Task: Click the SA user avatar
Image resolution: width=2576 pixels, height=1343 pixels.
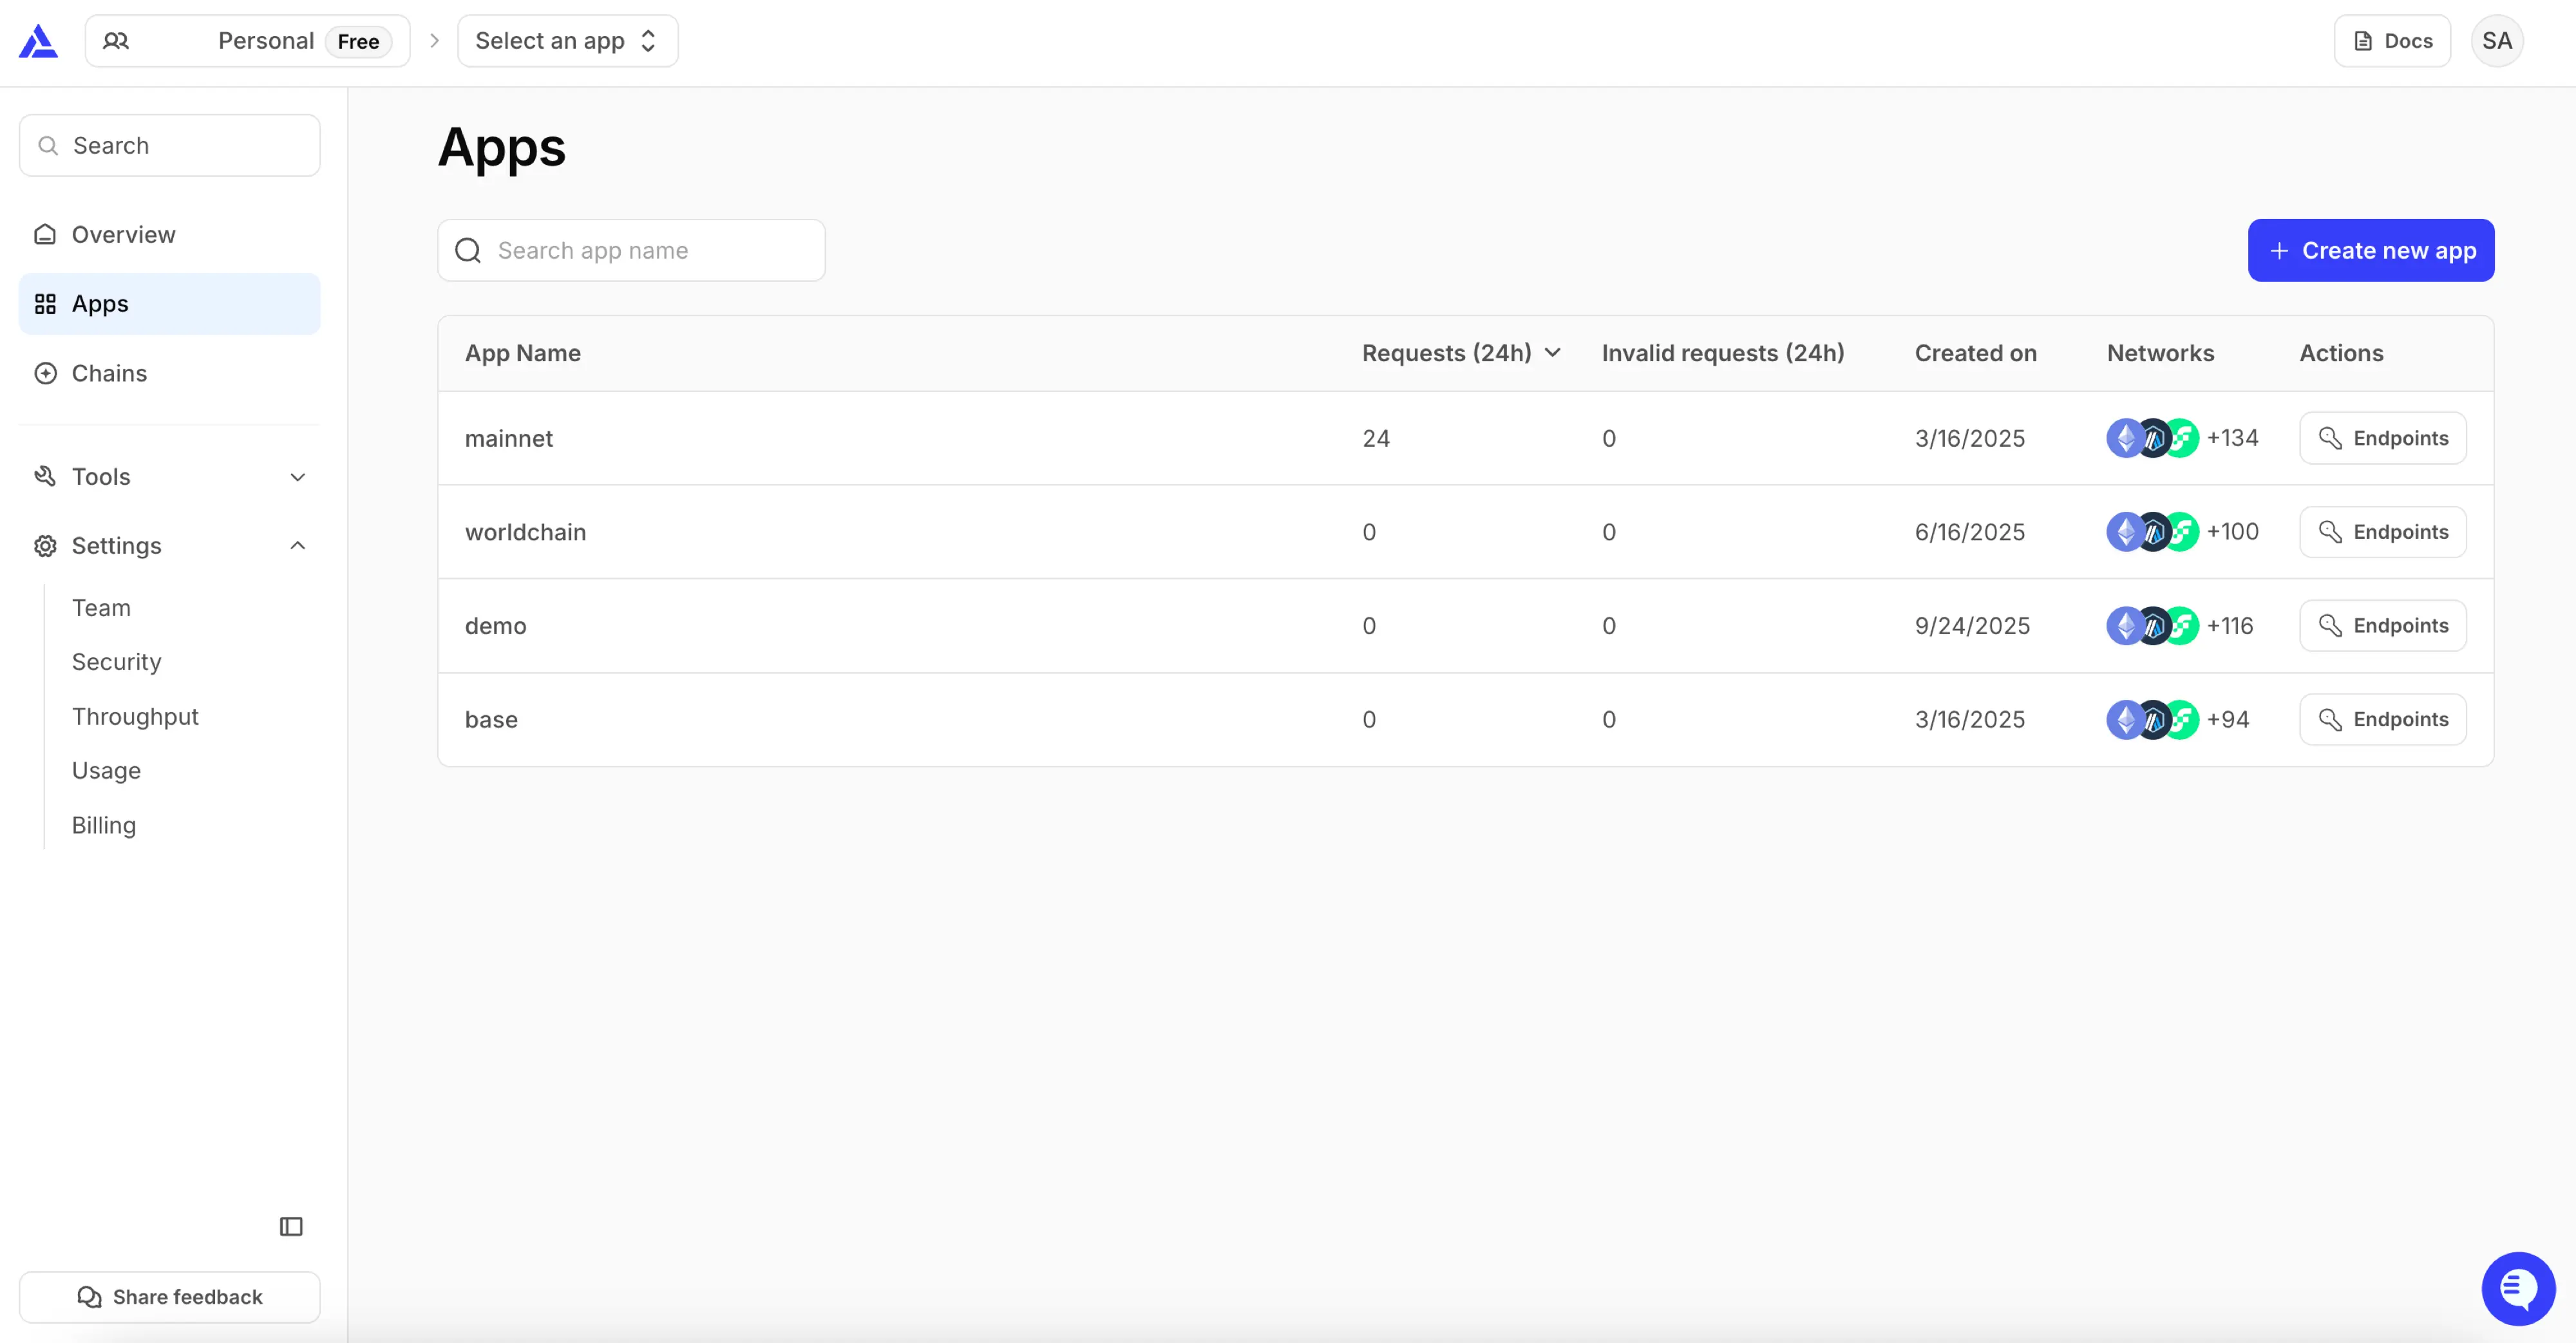Action: pos(2496,41)
